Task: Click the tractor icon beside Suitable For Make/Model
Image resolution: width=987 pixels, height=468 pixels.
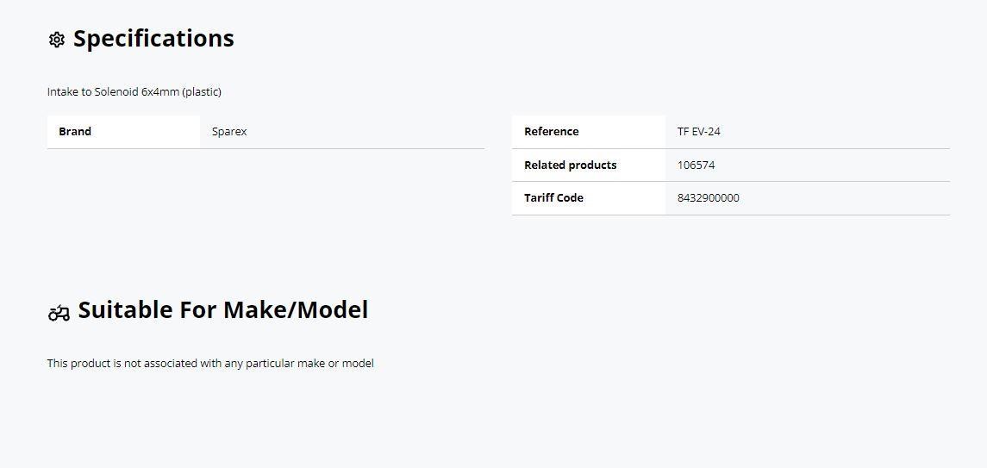Action: pyautogui.click(x=59, y=312)
